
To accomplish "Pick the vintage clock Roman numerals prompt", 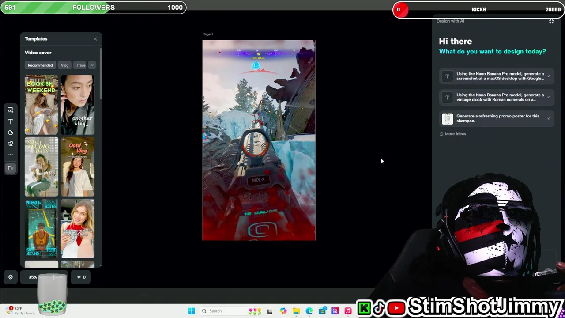I will pos(497,97).
